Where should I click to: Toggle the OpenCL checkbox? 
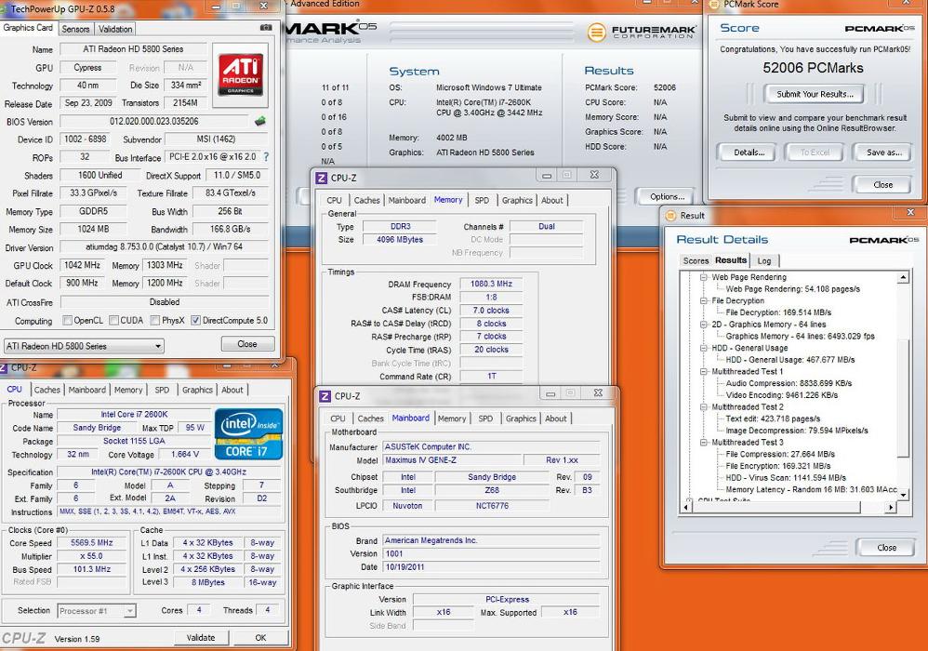click(x=68, y=320)
